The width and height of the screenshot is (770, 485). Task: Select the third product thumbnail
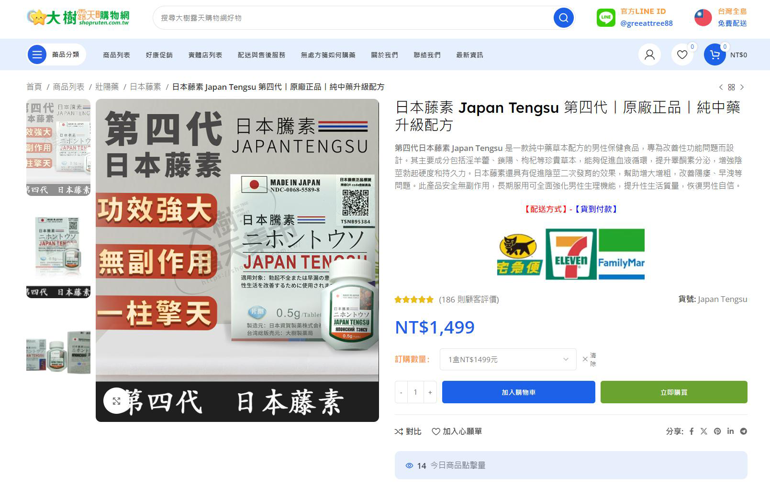click(58, 352)
